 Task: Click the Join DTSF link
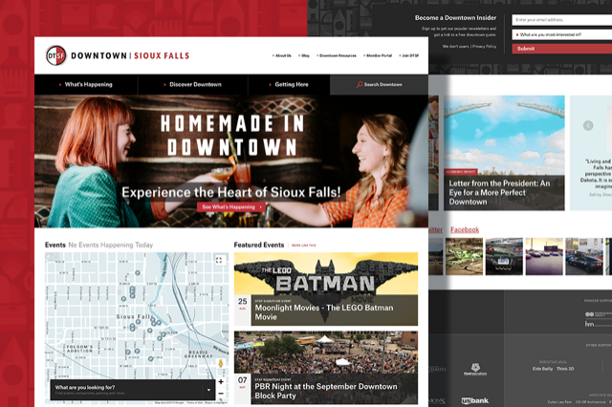[409, 55]
